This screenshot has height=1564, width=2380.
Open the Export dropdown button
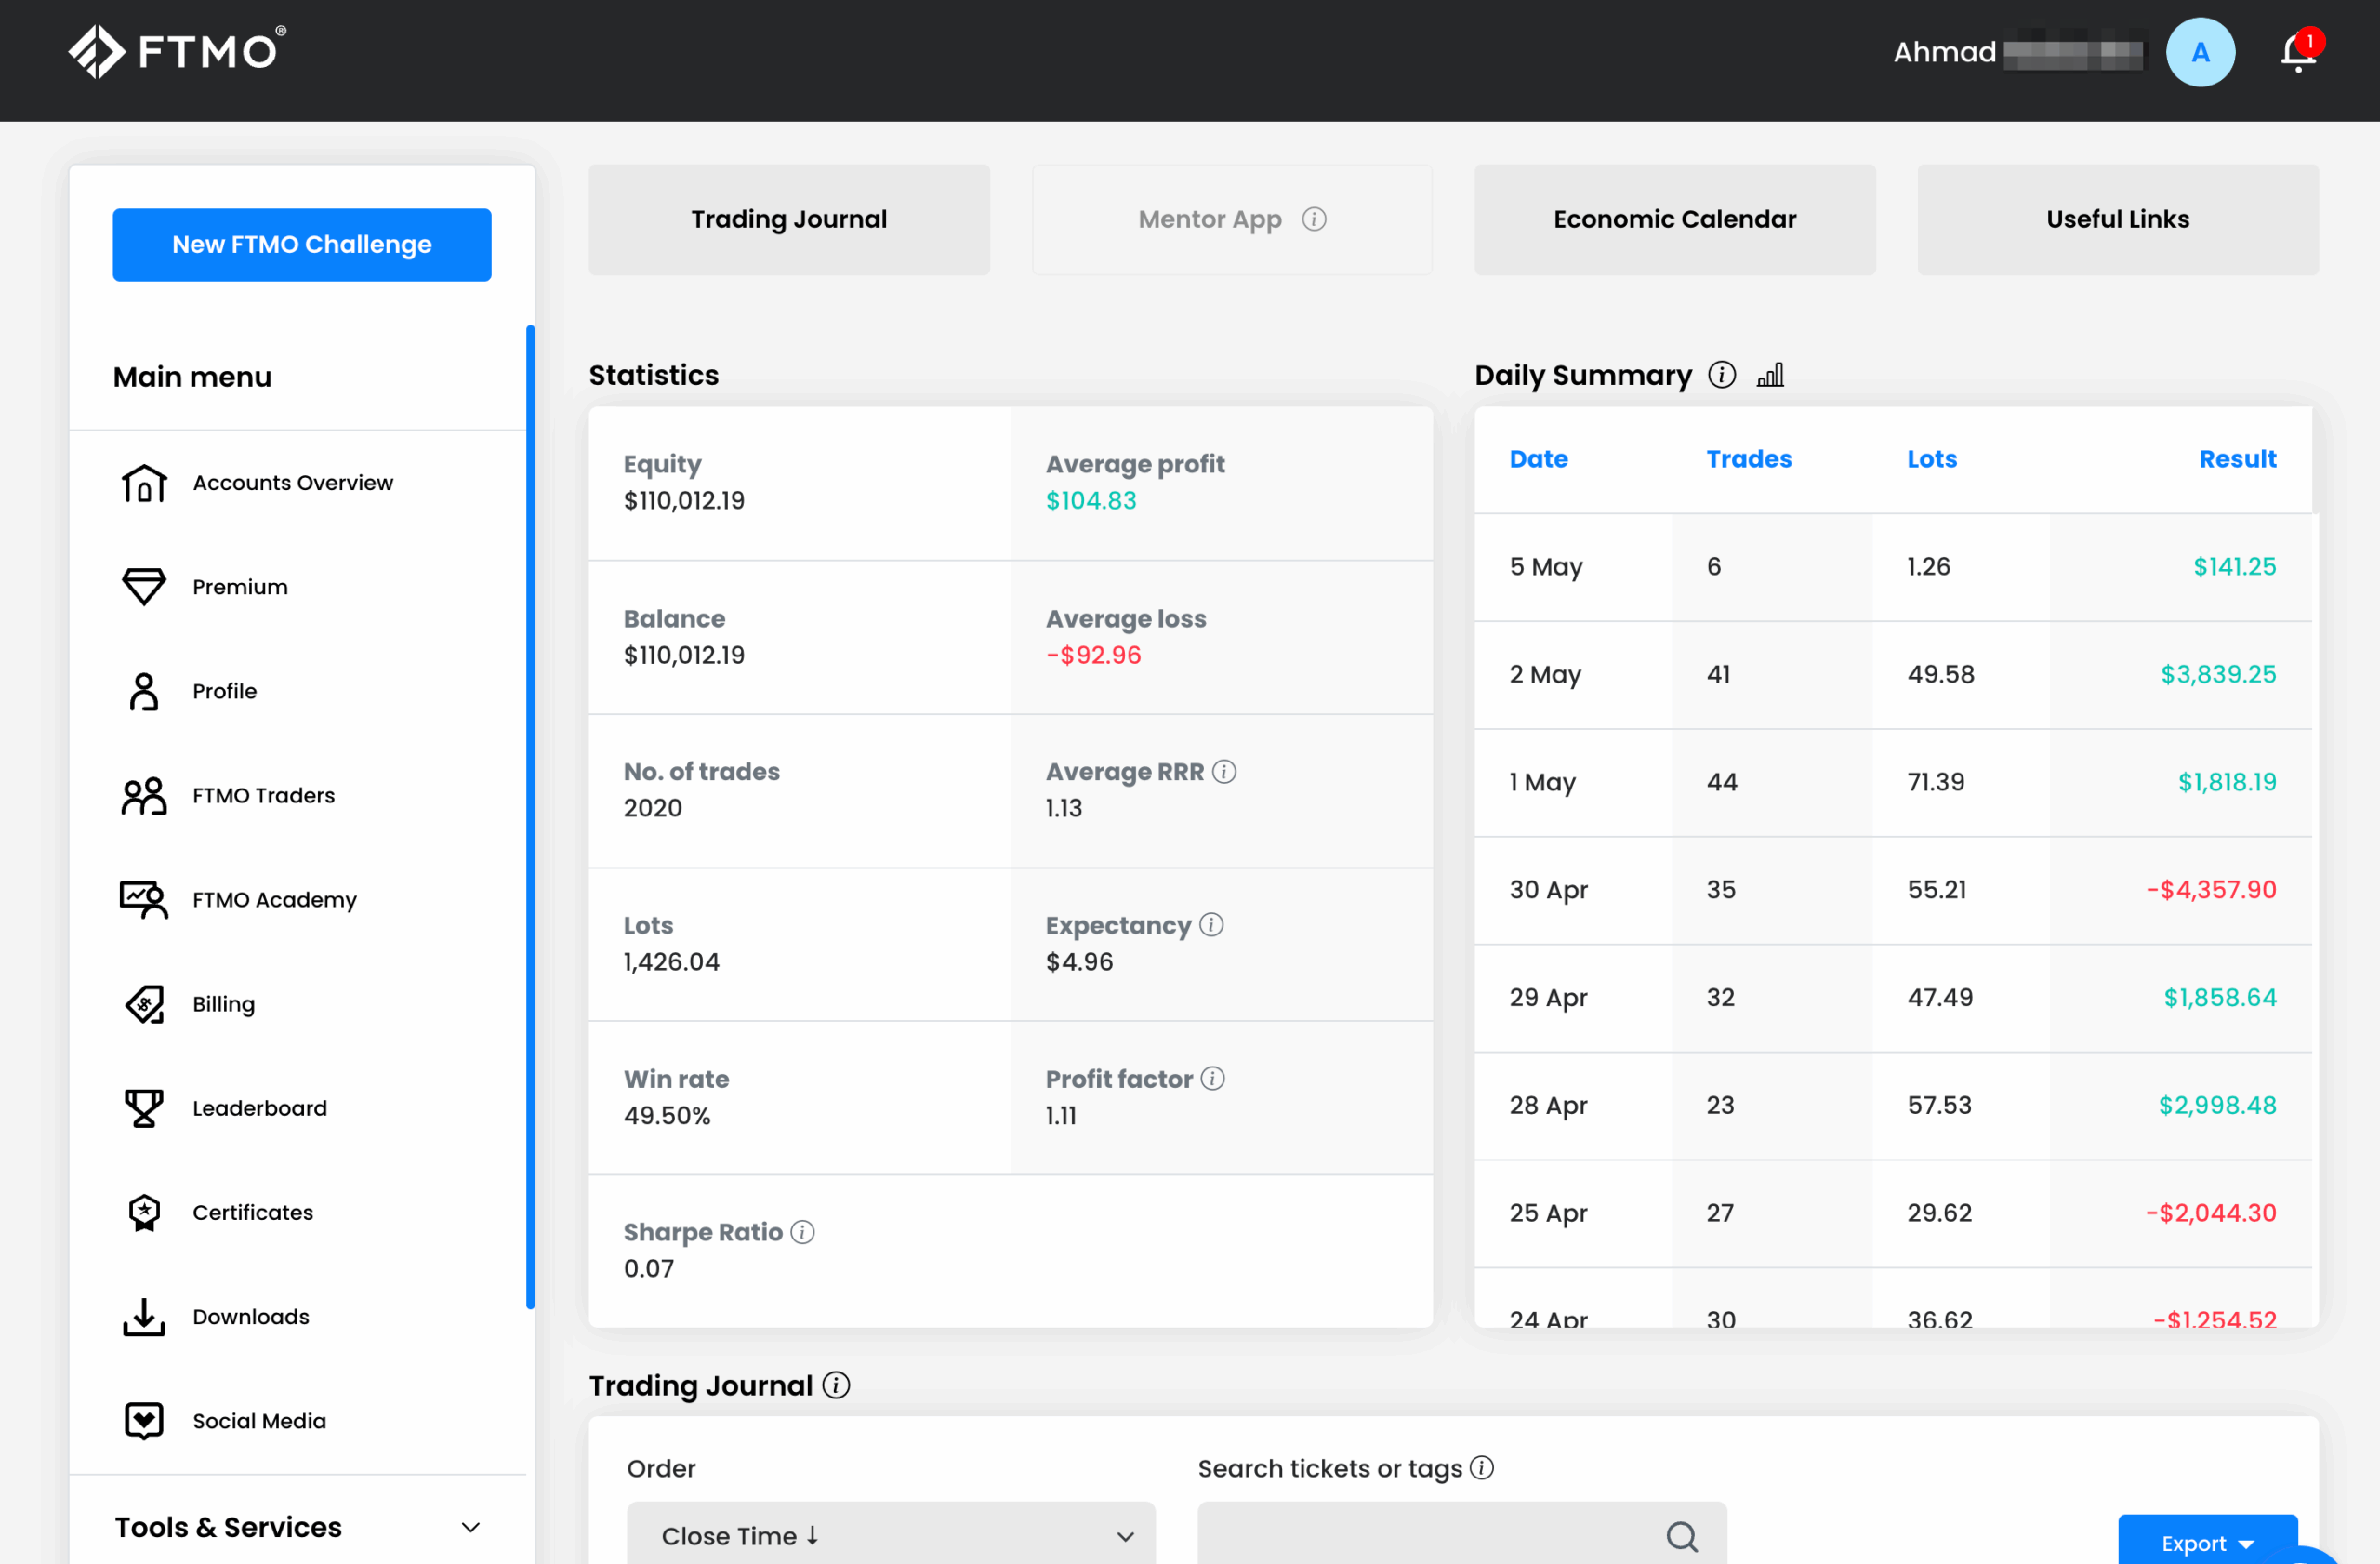click(x=2207, y=1540)
